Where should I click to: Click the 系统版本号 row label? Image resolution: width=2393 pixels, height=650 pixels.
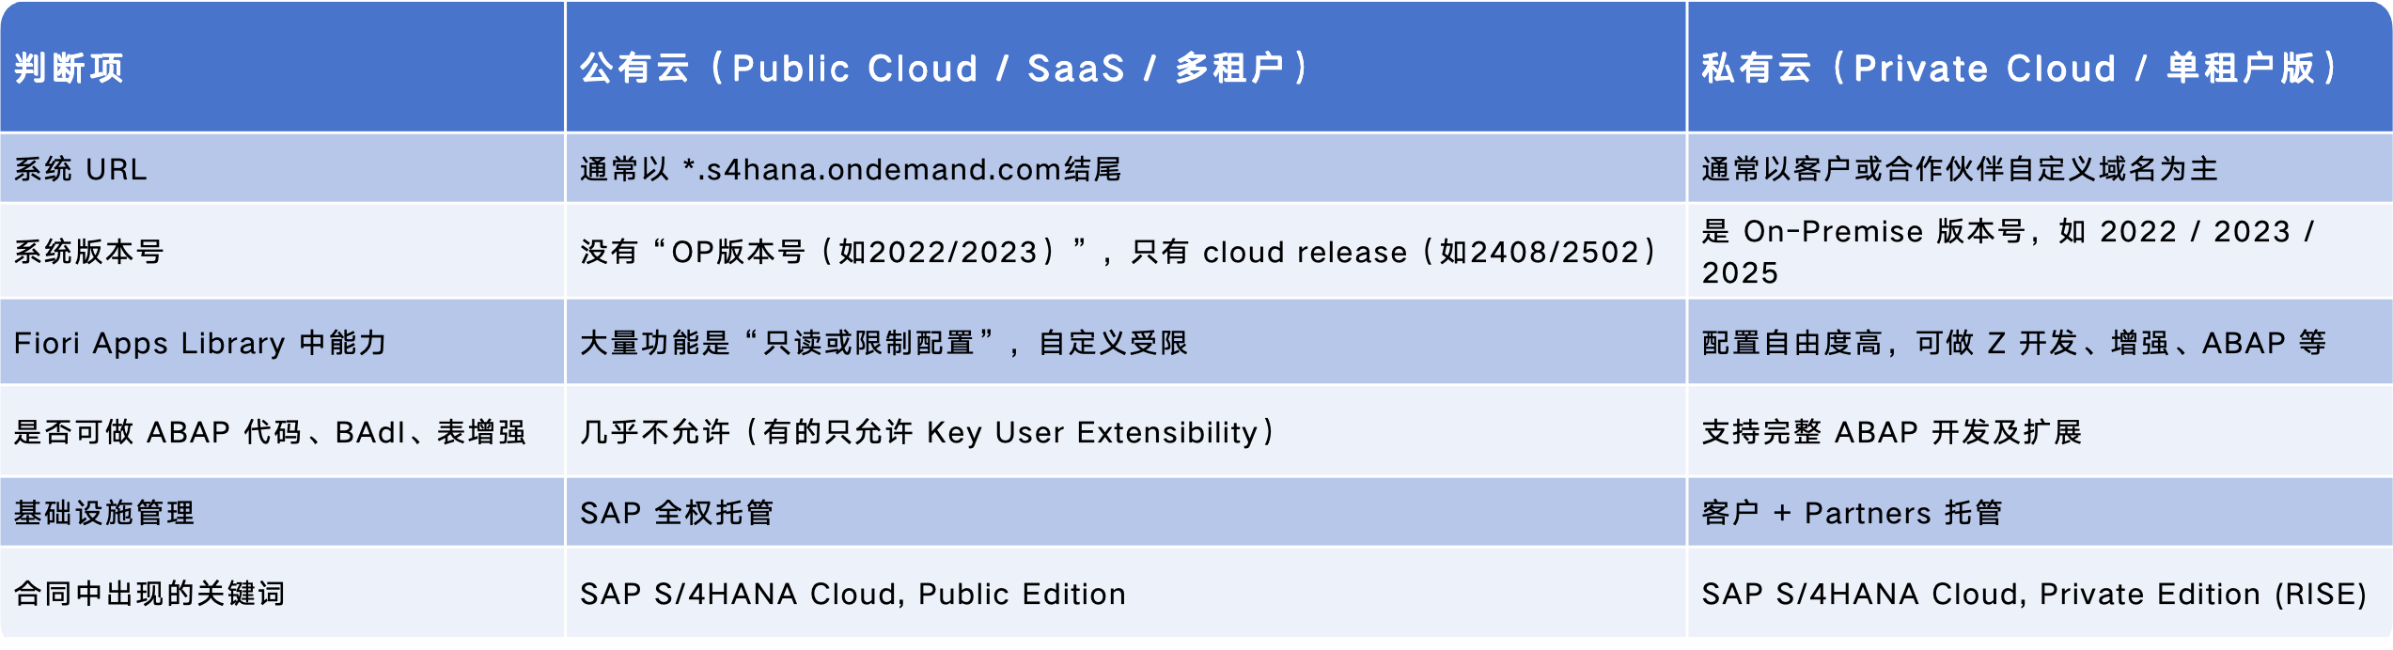point(89,252)
